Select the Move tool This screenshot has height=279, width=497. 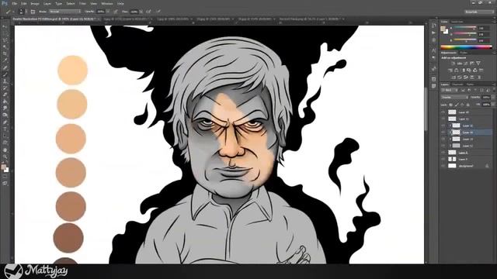(5, 27)
